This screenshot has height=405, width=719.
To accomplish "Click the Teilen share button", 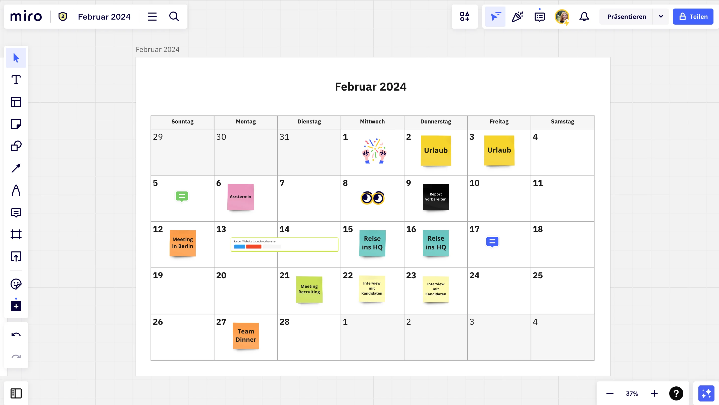I will (693, 17).
